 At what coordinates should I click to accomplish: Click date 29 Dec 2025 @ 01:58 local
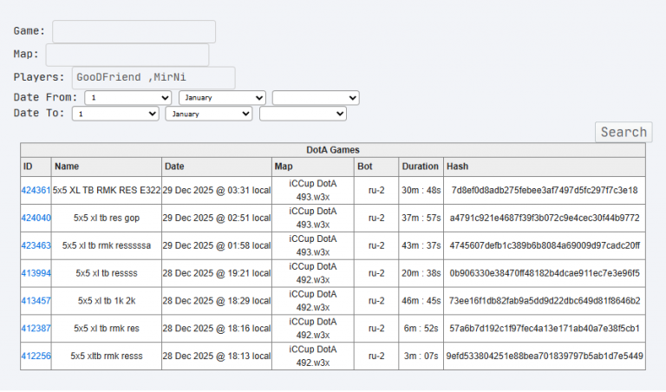coord(217,245)
